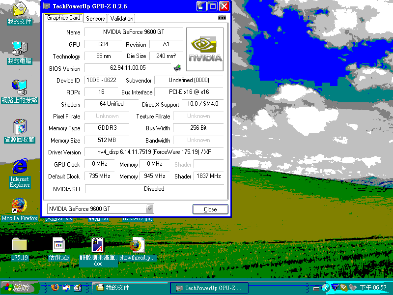Open the Sensors tab
The width and height of the screenshot is (393, 295).
coord(95,19)
